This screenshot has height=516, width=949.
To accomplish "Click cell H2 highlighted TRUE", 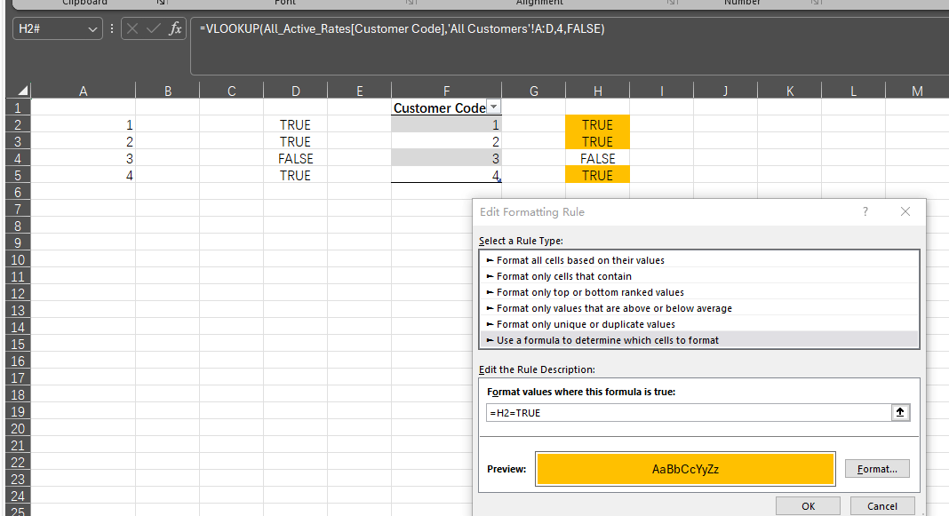I will pos(597,124).
